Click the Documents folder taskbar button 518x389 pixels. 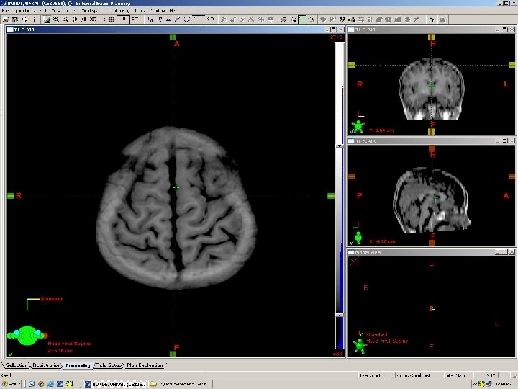tap(181, 384)
